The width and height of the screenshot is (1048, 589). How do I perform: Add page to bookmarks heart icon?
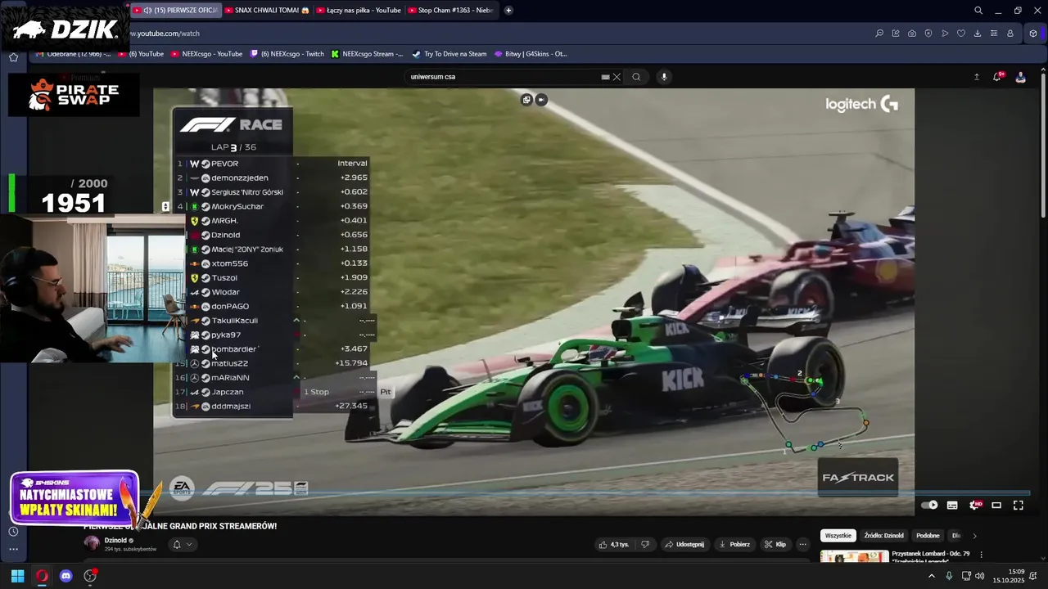[x=961, y=34]
